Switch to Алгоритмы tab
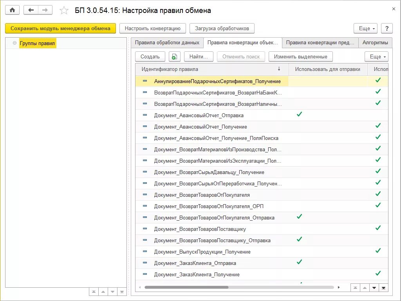This screenshot has width=401, height=301. [x=375, y=42]
